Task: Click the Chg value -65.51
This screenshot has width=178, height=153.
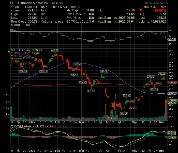Action: 162,14
